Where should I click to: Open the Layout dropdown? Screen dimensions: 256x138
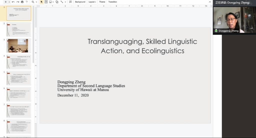[92, 2]
